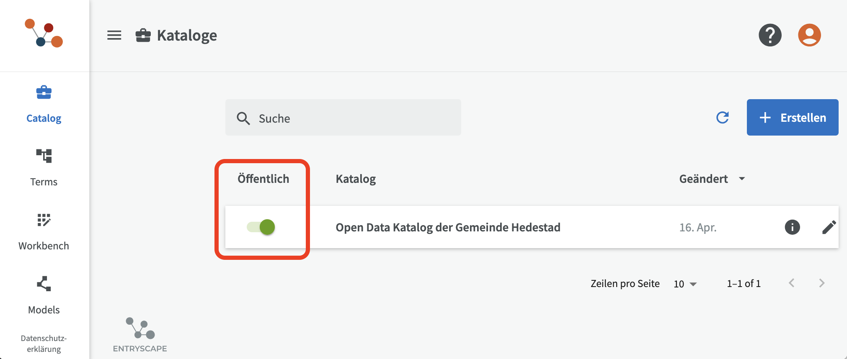Click the help question mark icon
This screenshot has width=847, height=359.
pos(770,35)
